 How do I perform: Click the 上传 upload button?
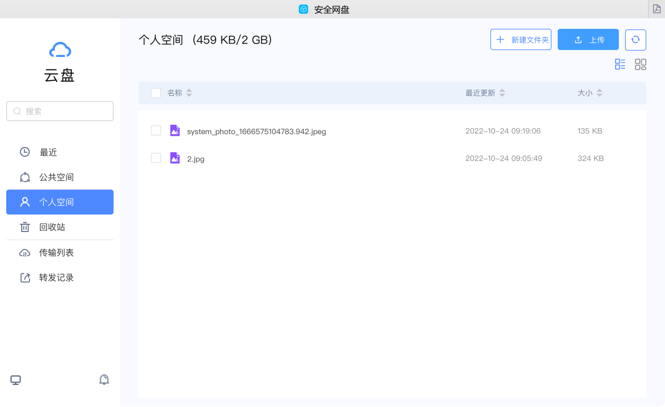tap(588, 39)
